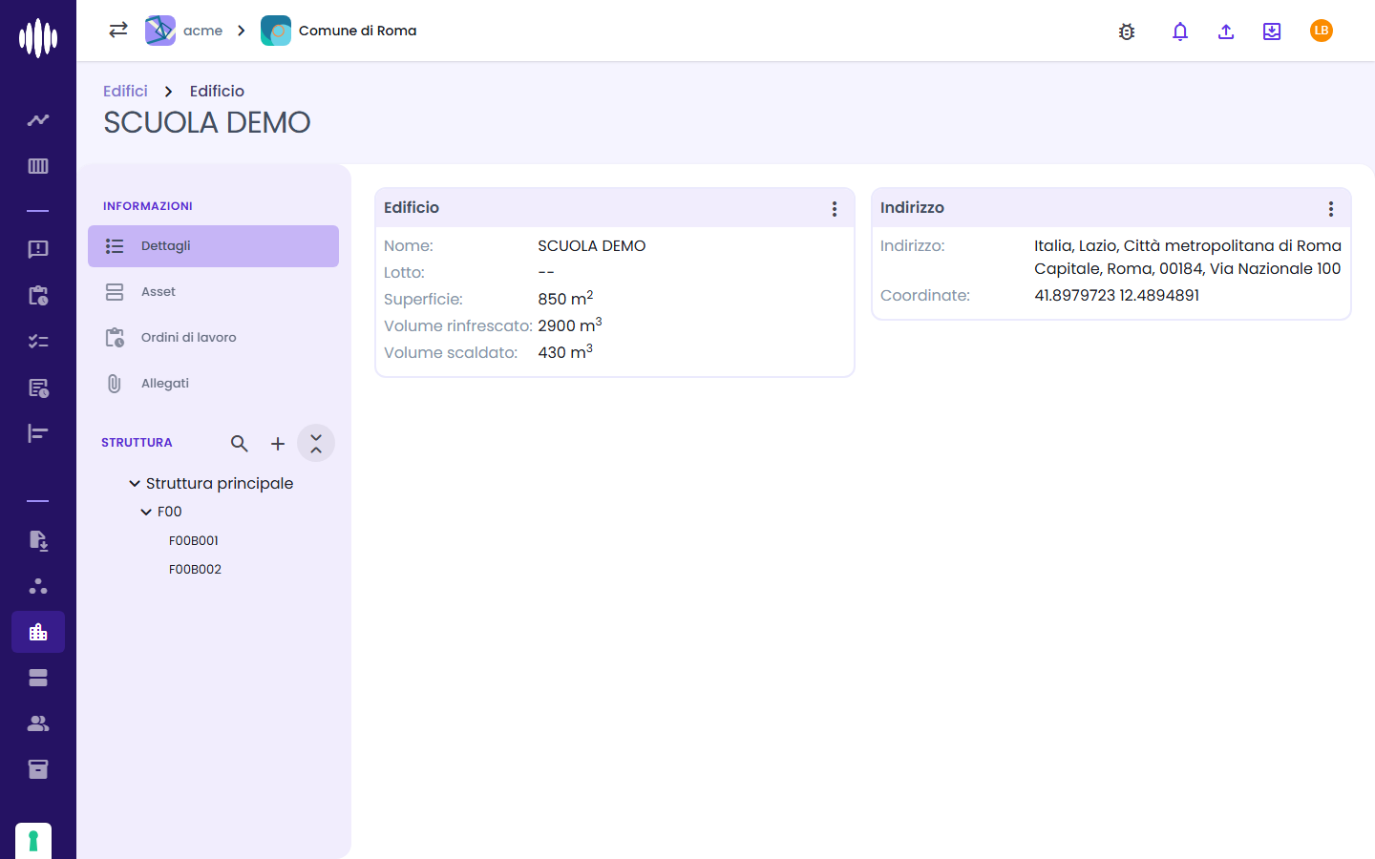Open the Edificio card options menu

(835, 209)
